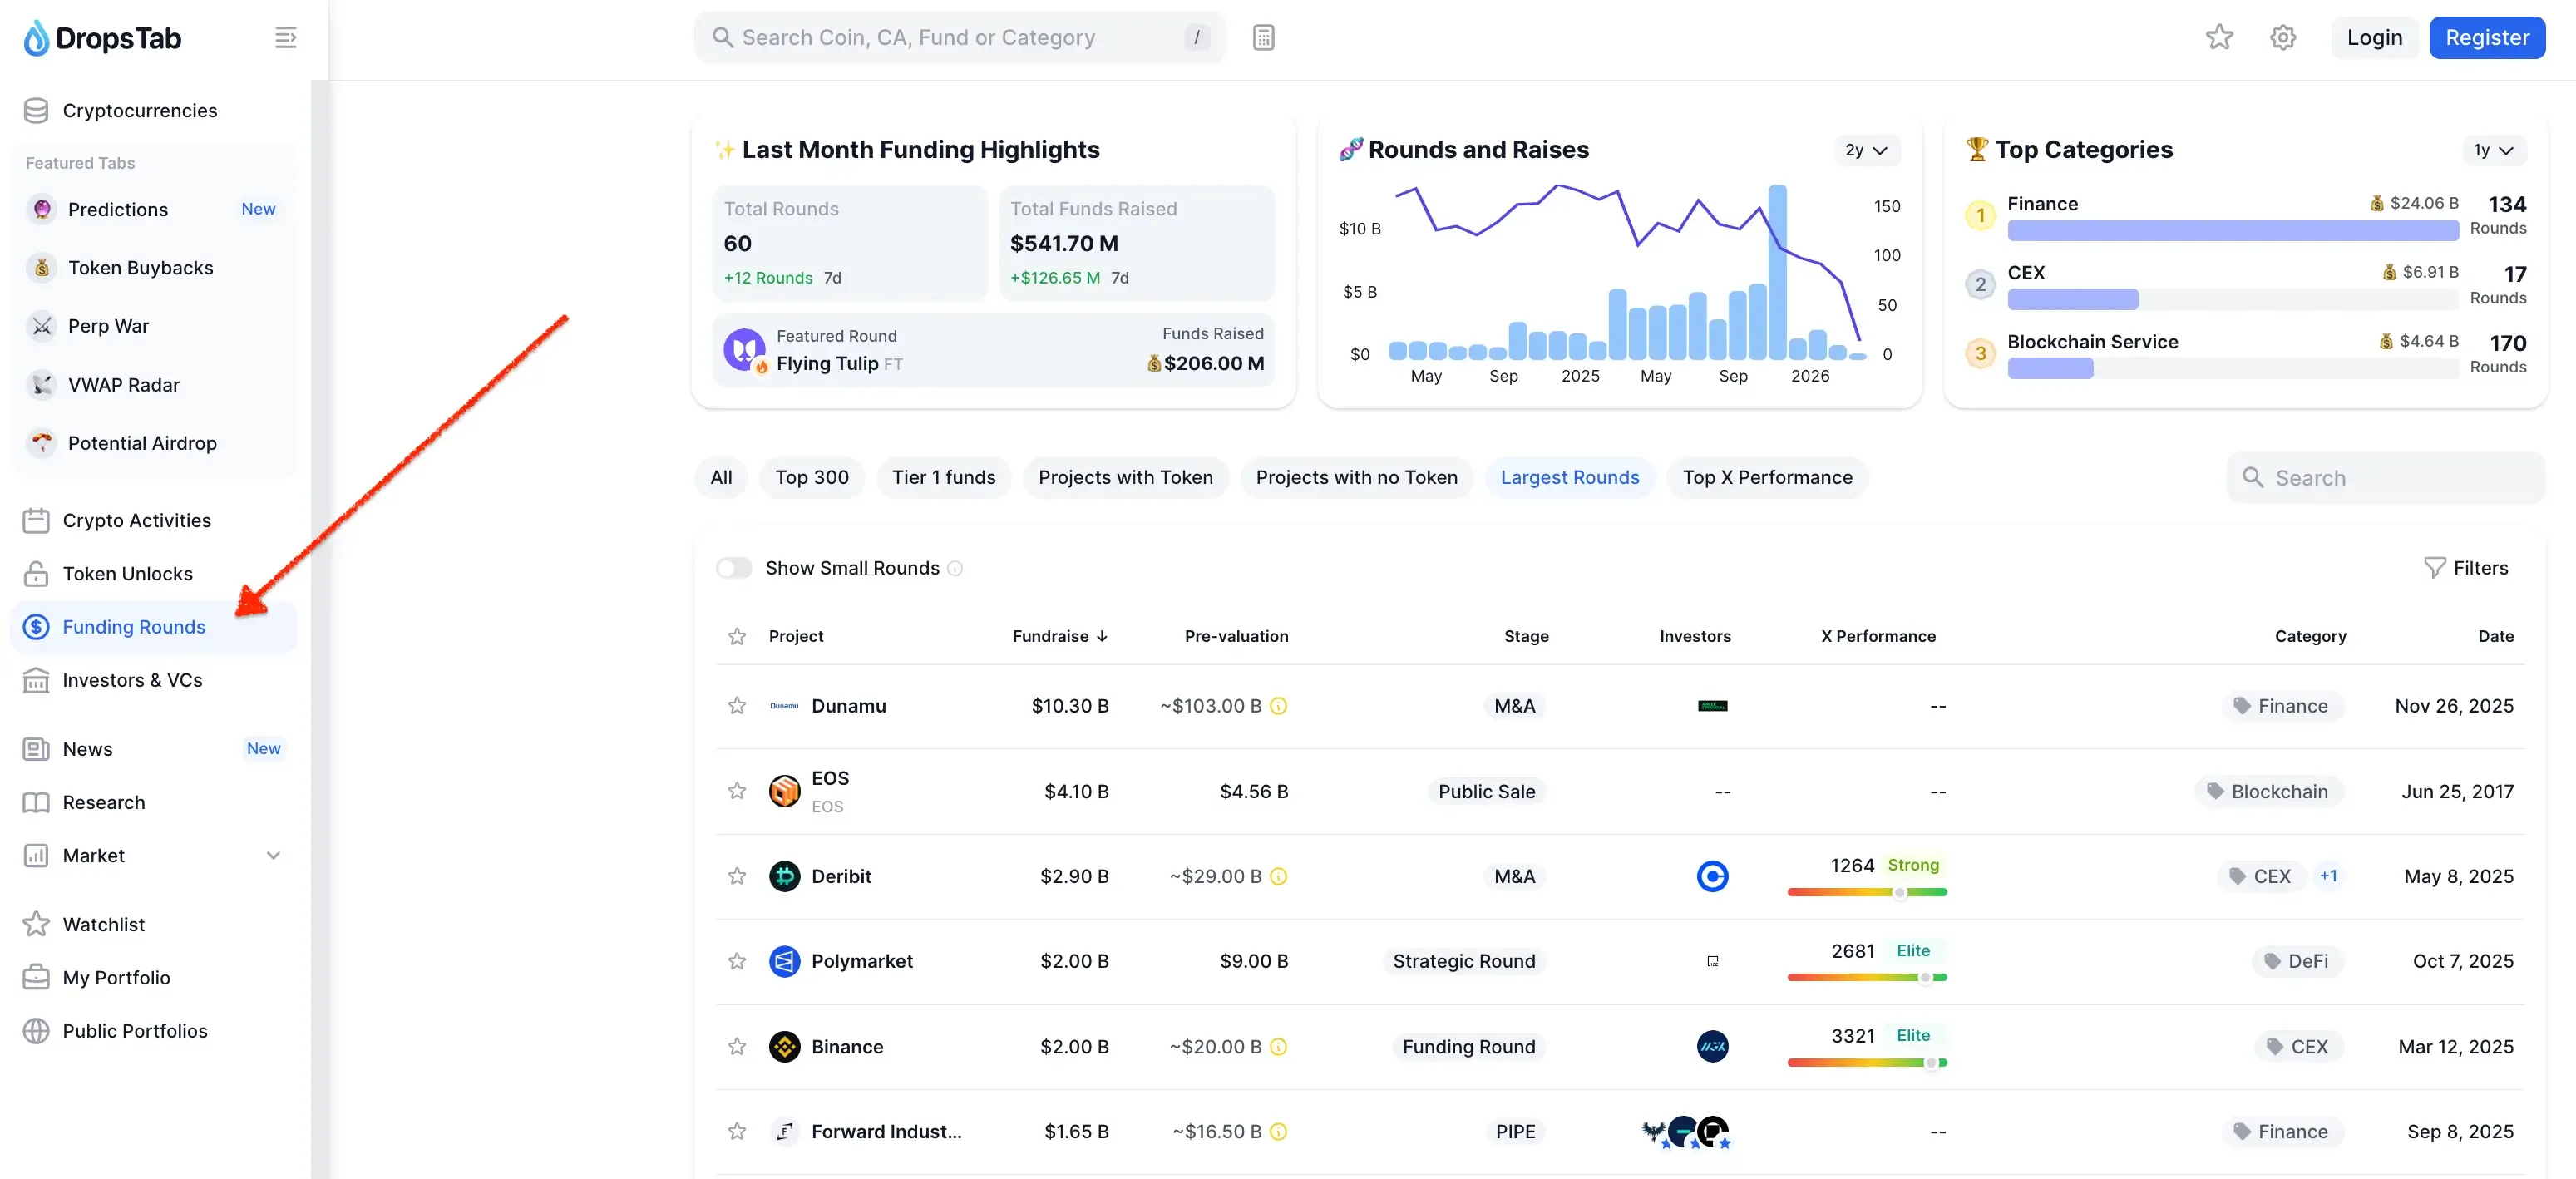Open the 2y timeframe dropdown
Screen dimensions: 2576x1179
(1865, 150)
